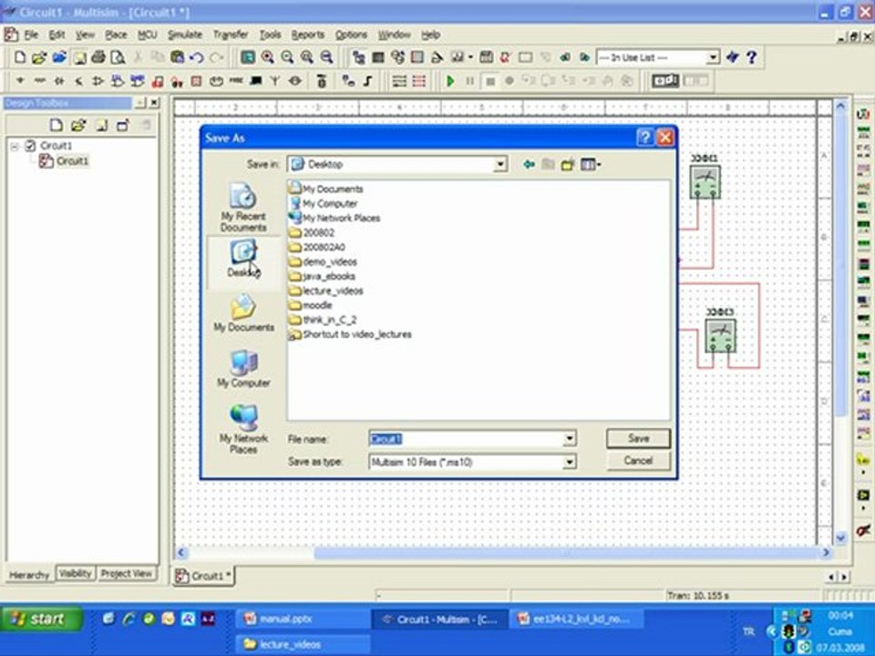875x656 pixels.
Task: Click the Print icon in the toolbar
Action: 98,56
